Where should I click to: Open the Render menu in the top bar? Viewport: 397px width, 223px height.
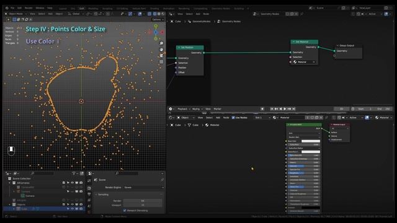(29, 8)
